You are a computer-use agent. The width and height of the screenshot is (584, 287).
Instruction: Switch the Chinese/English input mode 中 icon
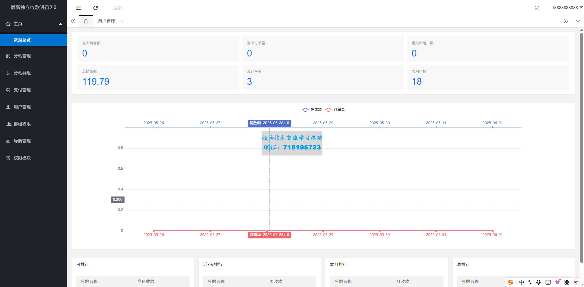point(522,282)
